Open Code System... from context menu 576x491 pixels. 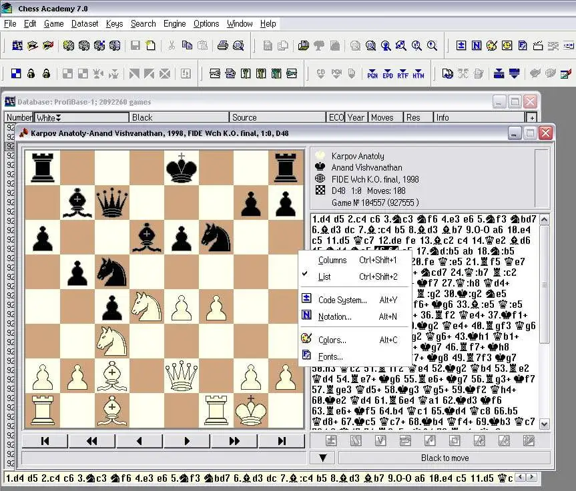point(342,300)
